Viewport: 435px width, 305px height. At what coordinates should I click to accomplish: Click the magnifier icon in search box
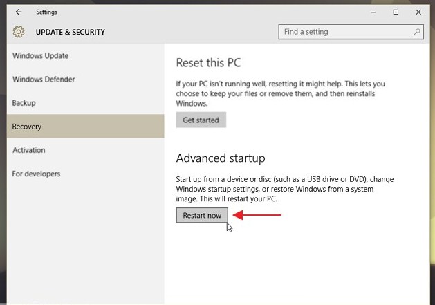417,32
